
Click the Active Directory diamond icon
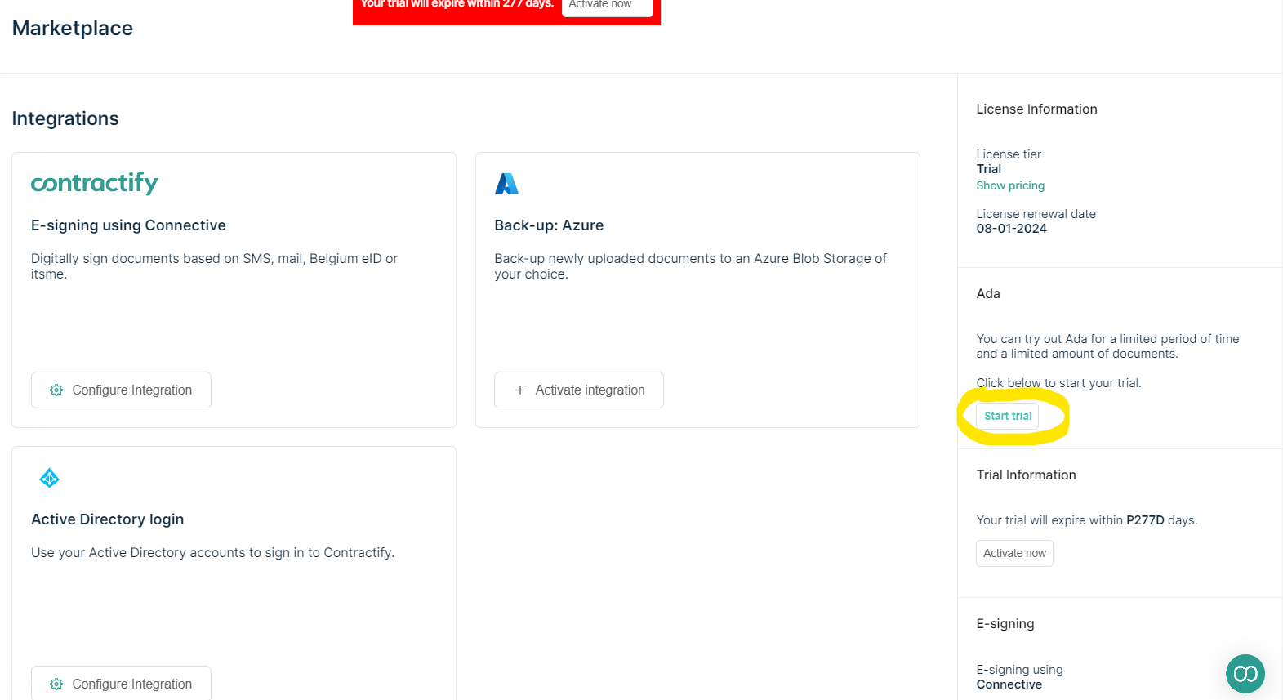49,478
